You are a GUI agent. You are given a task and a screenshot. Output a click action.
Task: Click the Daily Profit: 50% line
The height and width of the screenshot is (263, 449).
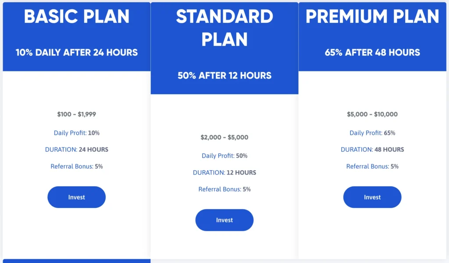click(224, 156)
